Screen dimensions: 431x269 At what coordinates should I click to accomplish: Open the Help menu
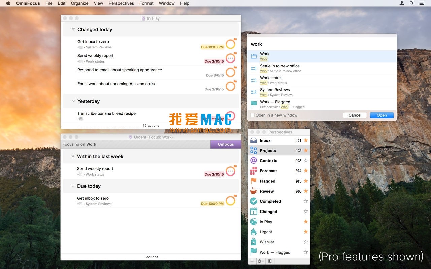click(185, 3)
